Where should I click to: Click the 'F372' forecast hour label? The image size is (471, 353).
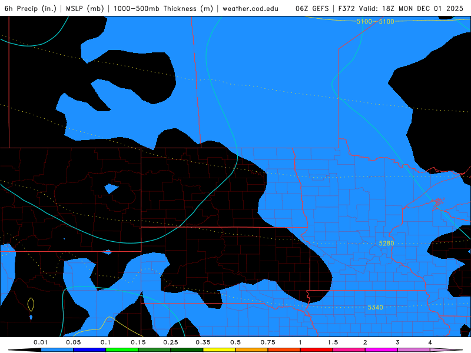click(347, 8)
